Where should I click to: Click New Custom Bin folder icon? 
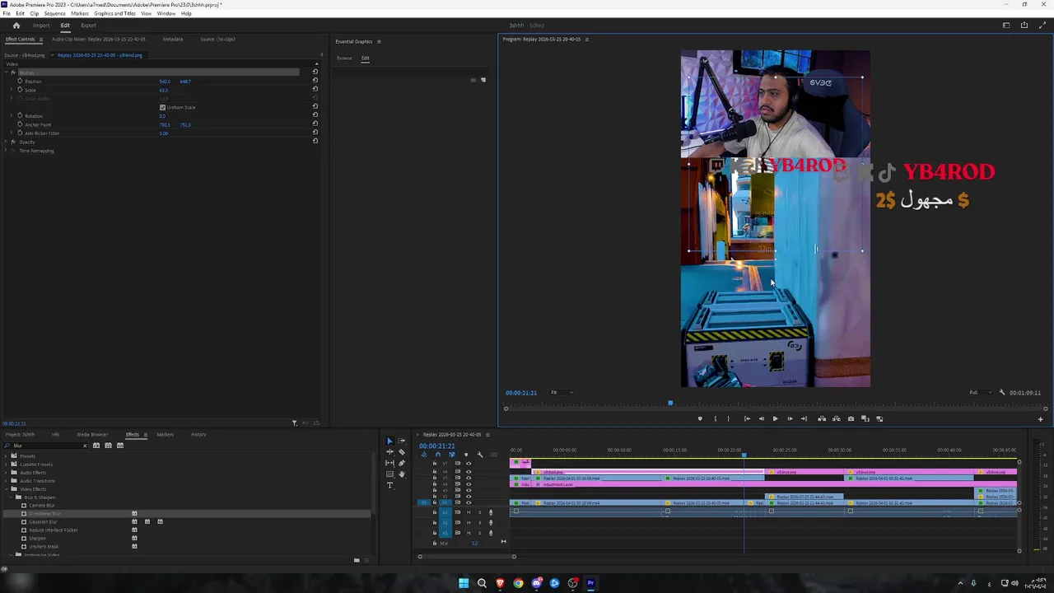pyautogui.click(x=357, y=560)
